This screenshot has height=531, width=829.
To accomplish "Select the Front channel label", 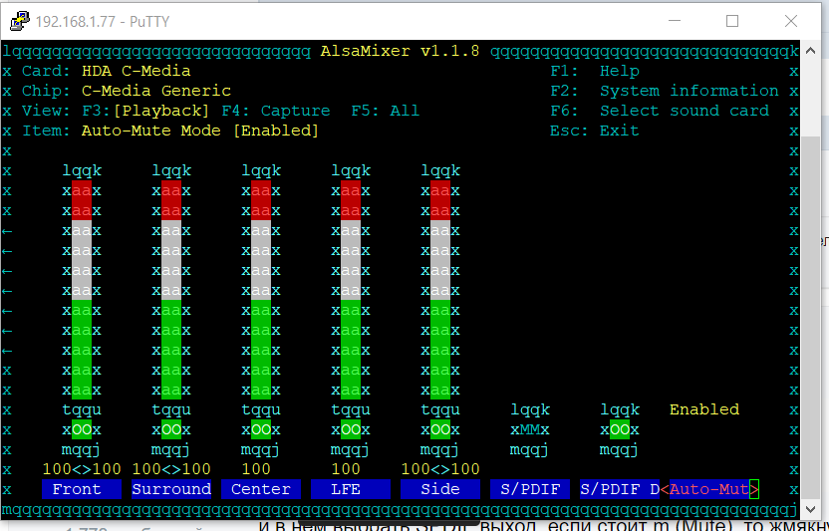I will (82, 489).
